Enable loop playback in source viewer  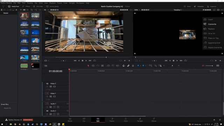click(94, 61)
